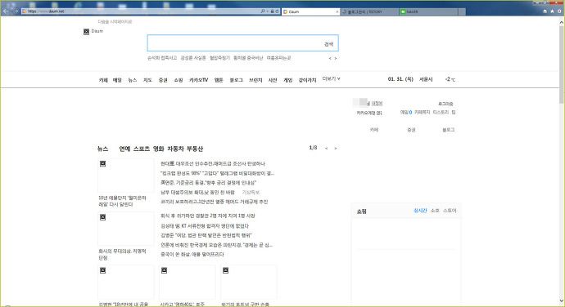Viewport: 565px width, 307px height.
Task: Show next trending search terms arrow
Action: (336, 58)
